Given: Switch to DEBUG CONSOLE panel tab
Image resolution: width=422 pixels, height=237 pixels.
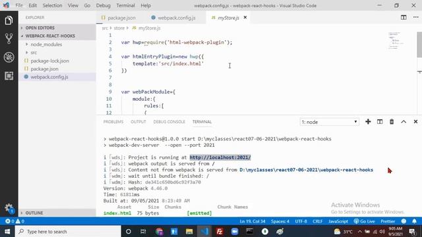Looking at the screenshot, I should 169,122.
